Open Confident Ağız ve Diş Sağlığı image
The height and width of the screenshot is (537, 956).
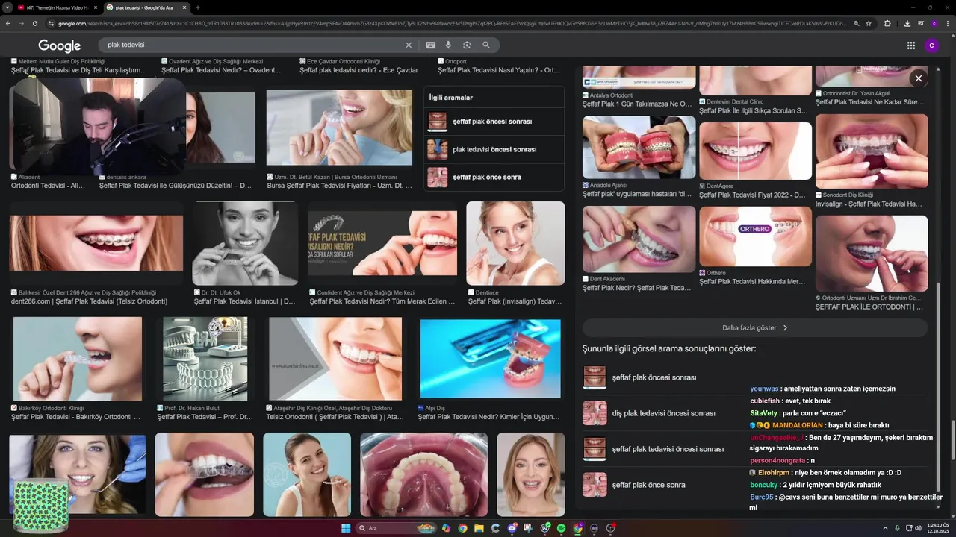pyautogui.click(x=382, y=243)
